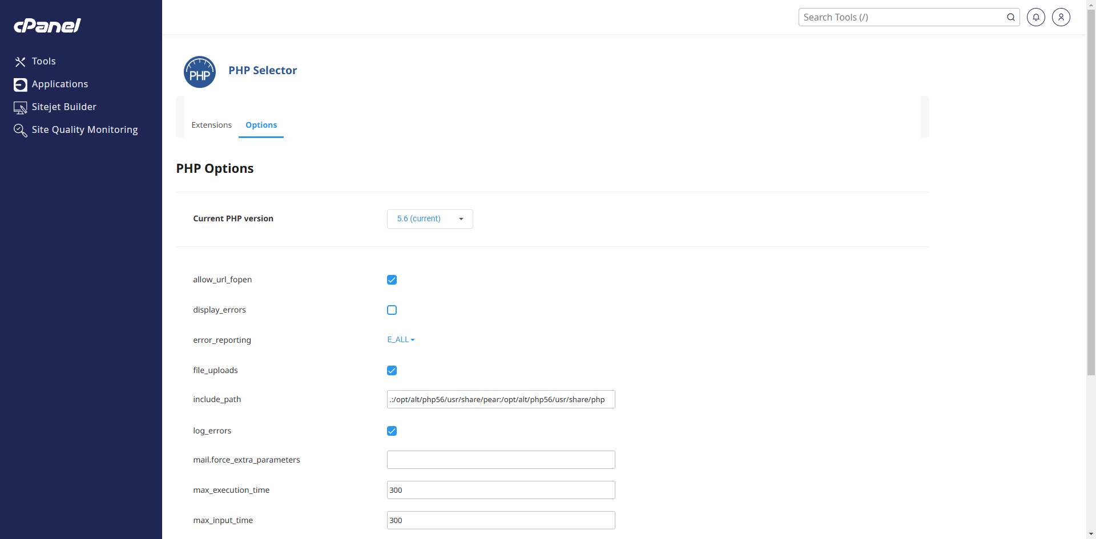Click the Applications sidebar icon
The image size is (1096, 539).
pos(21,84)
